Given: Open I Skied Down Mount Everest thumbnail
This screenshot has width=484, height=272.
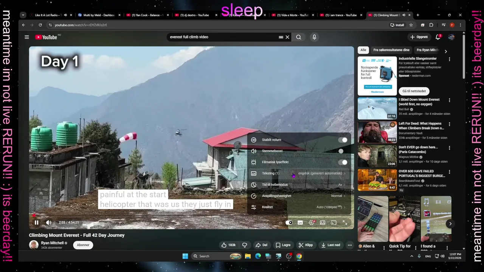Looking at the screenshot, I should click(x=377, y=108).
